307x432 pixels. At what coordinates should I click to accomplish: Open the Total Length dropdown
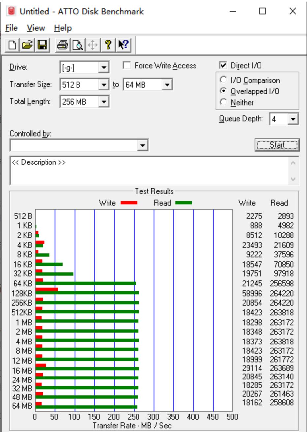coord(104,102)
